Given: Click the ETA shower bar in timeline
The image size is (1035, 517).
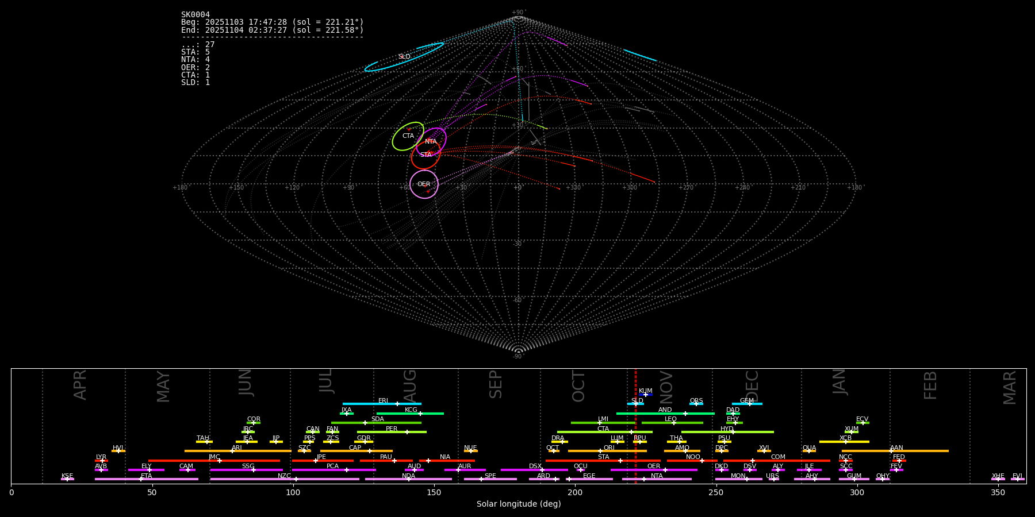Looking at the screenshot, I should tap(147, 479).
